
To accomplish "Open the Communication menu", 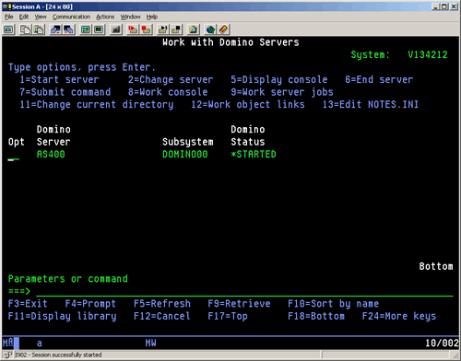I will [71, 17].
